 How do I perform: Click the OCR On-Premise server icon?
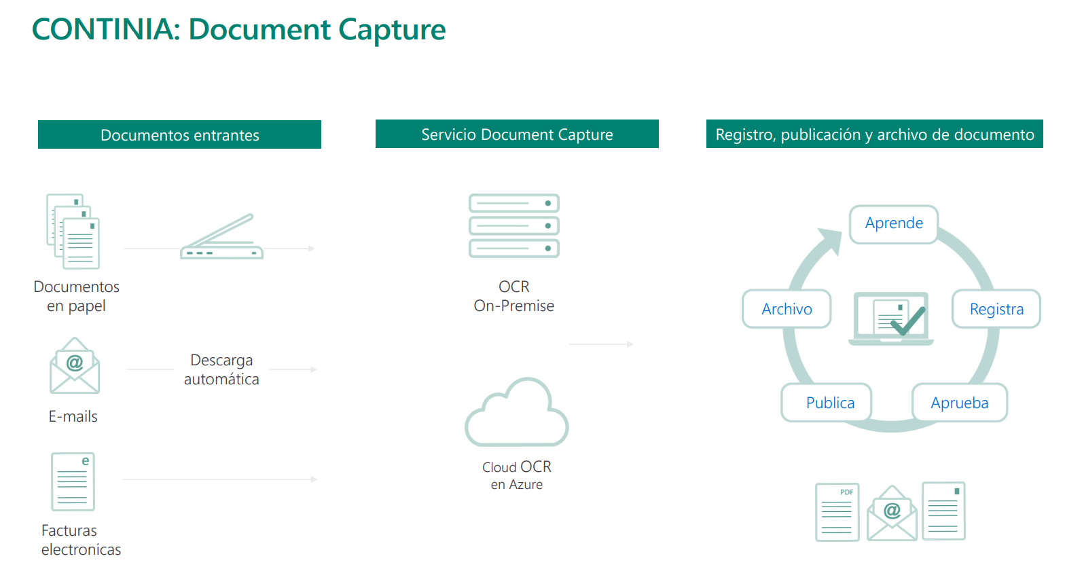(514, 225)
